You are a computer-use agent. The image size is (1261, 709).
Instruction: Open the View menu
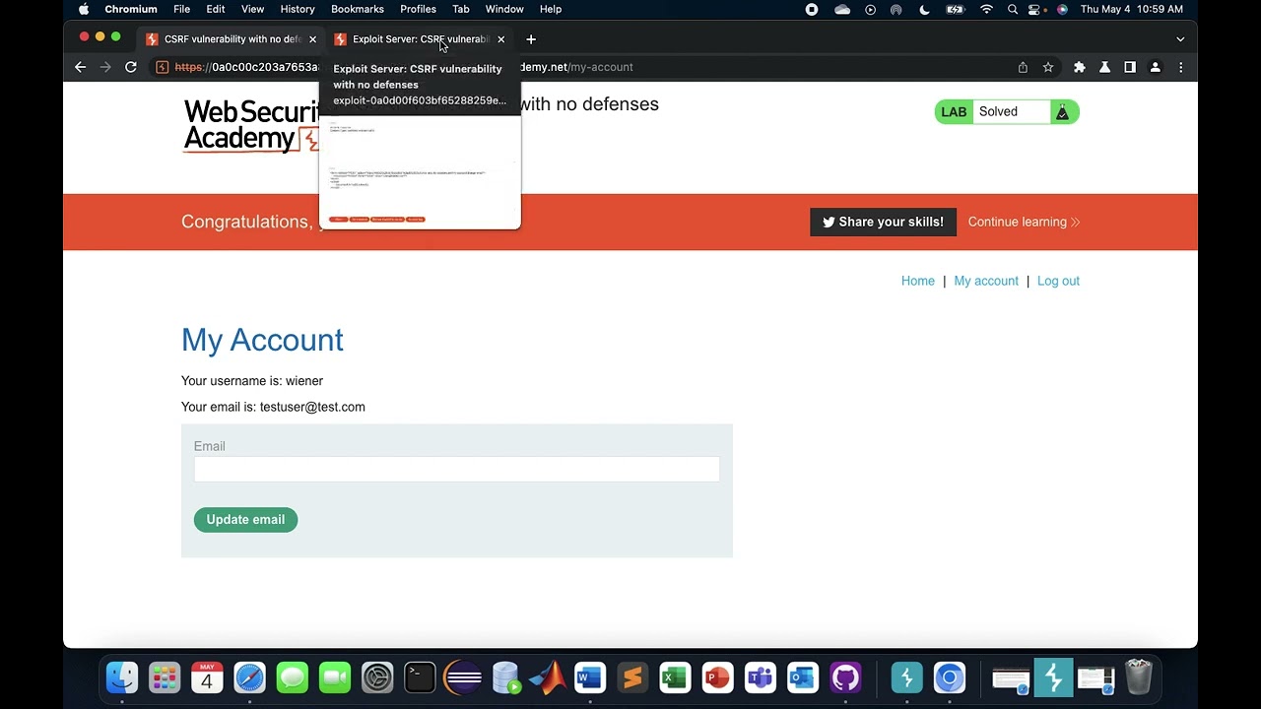coord(252,9)
